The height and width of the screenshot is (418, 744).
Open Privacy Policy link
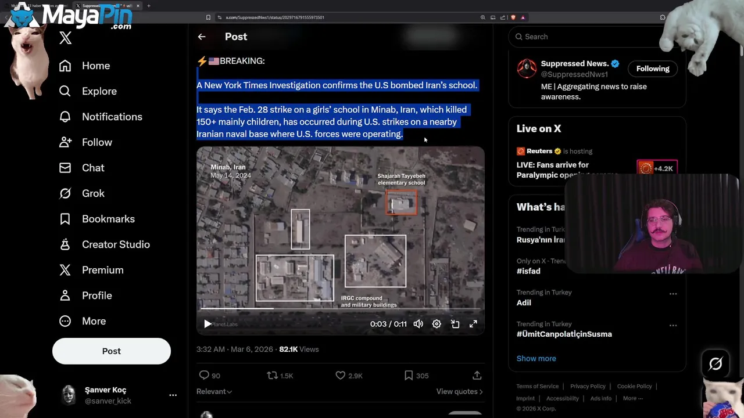point(588,386)
